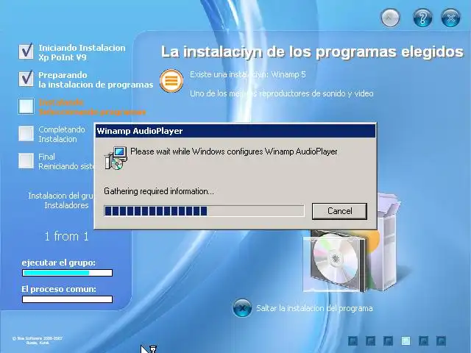Select the sixth page indicator square

[x=441, y=340]
